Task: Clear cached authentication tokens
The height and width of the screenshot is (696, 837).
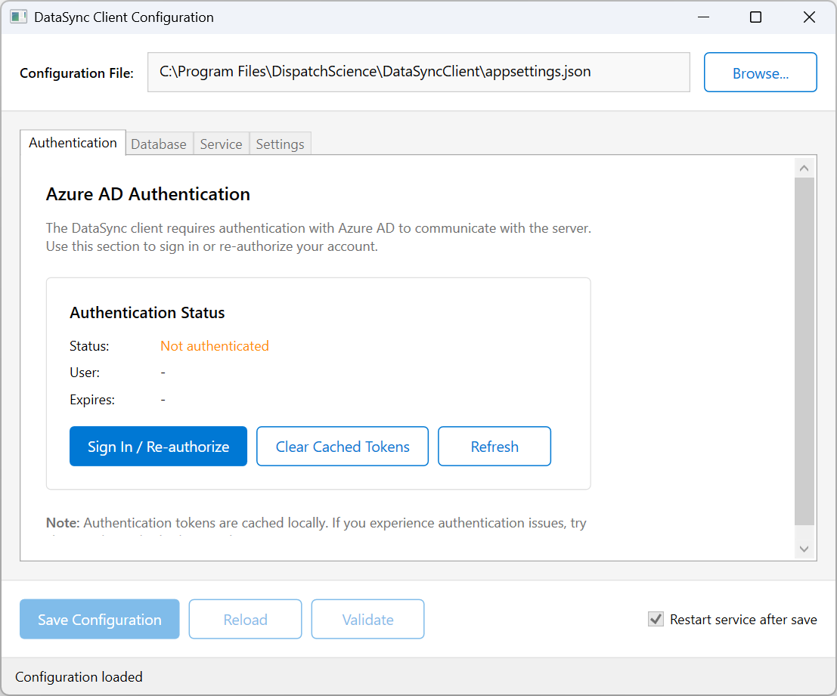Action: (342, 446)
